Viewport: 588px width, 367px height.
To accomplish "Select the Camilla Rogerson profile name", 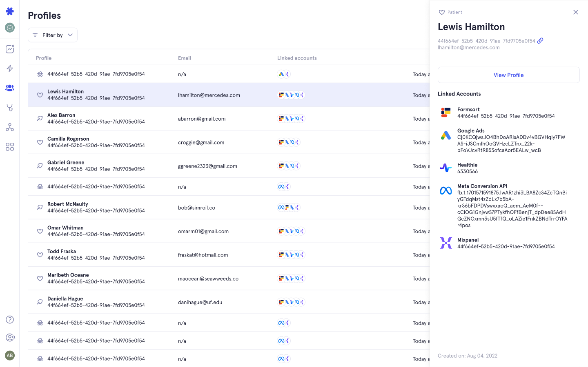I will 68,139.
